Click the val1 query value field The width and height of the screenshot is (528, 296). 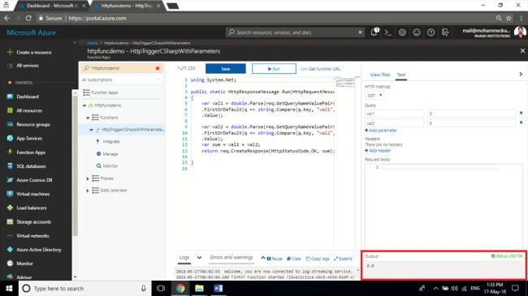[x=471, y=114]
